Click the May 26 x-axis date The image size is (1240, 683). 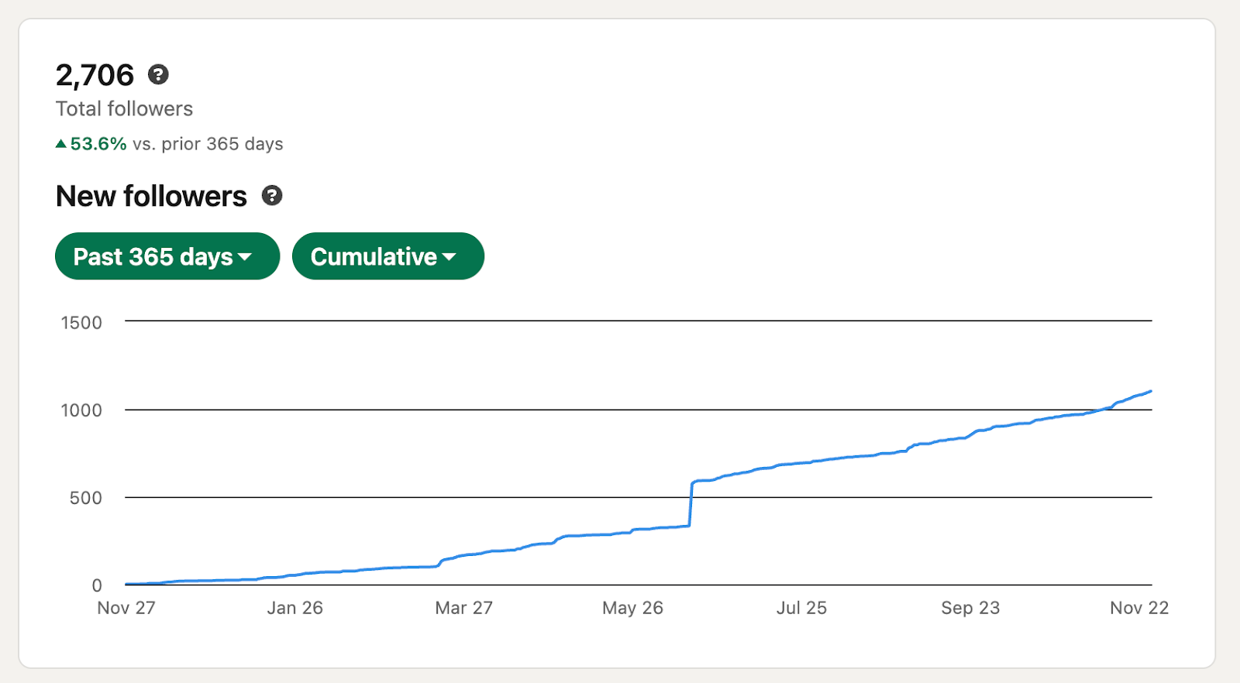point(633,608)
